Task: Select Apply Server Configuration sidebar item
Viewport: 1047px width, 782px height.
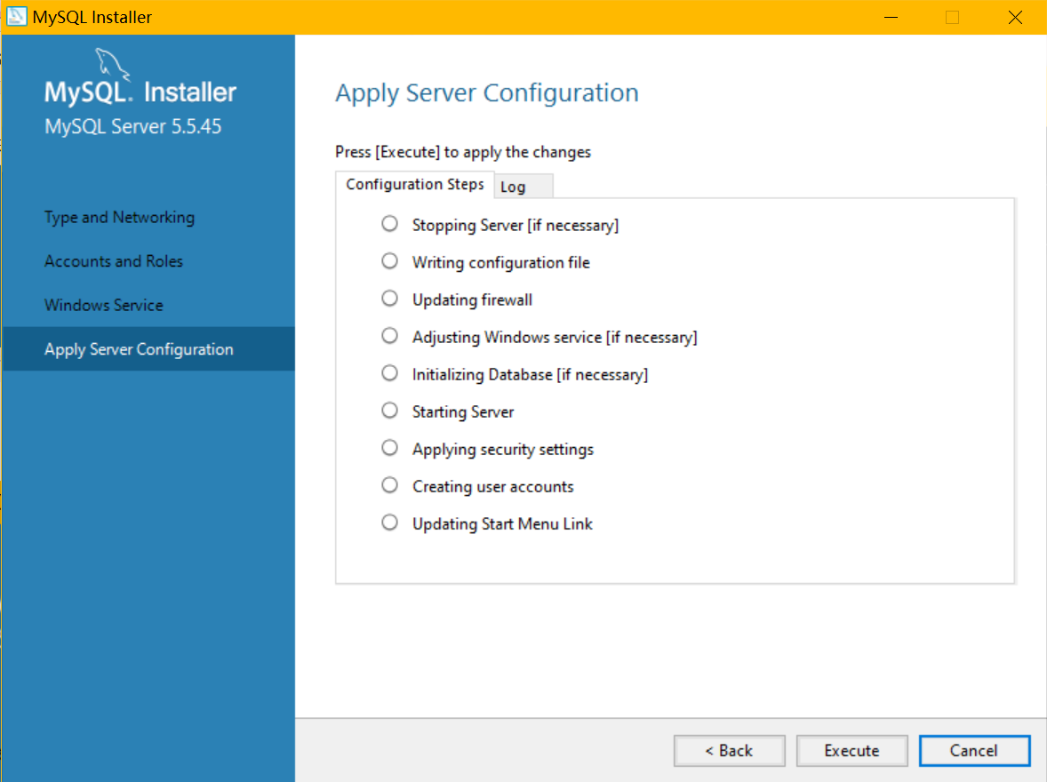Action: tap(139, 349)
